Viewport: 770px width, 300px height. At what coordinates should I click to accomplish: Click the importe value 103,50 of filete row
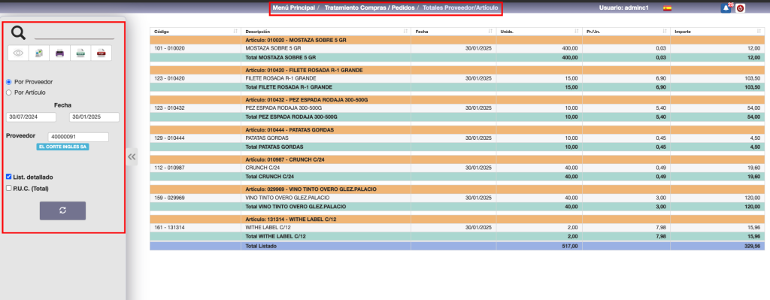[752, 78]
